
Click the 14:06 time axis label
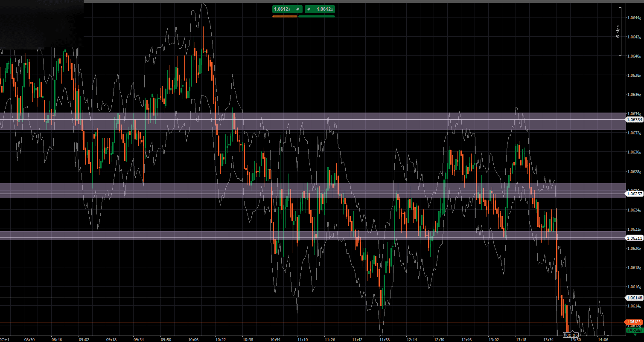point(603,339)
